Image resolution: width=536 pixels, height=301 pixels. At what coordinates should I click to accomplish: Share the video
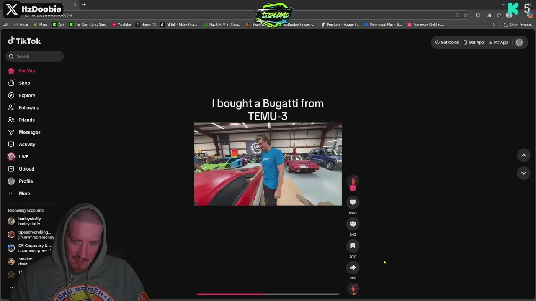(353, 268)
